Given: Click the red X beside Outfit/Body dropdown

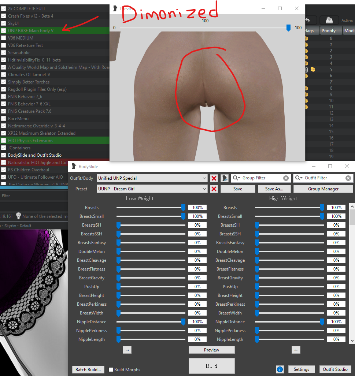Looking at the screenshot, I should (x=214, y=178).
